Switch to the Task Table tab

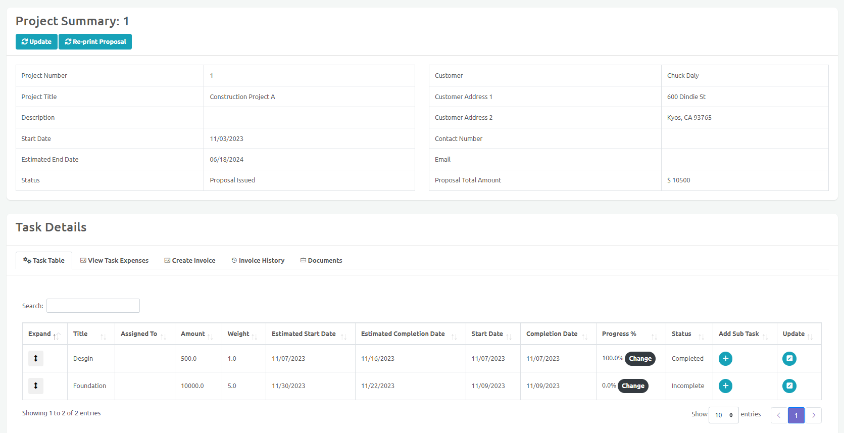pos(44,260)
